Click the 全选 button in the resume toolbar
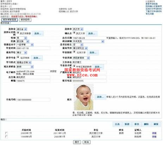 pyautogui.click(x=117, y=124)
